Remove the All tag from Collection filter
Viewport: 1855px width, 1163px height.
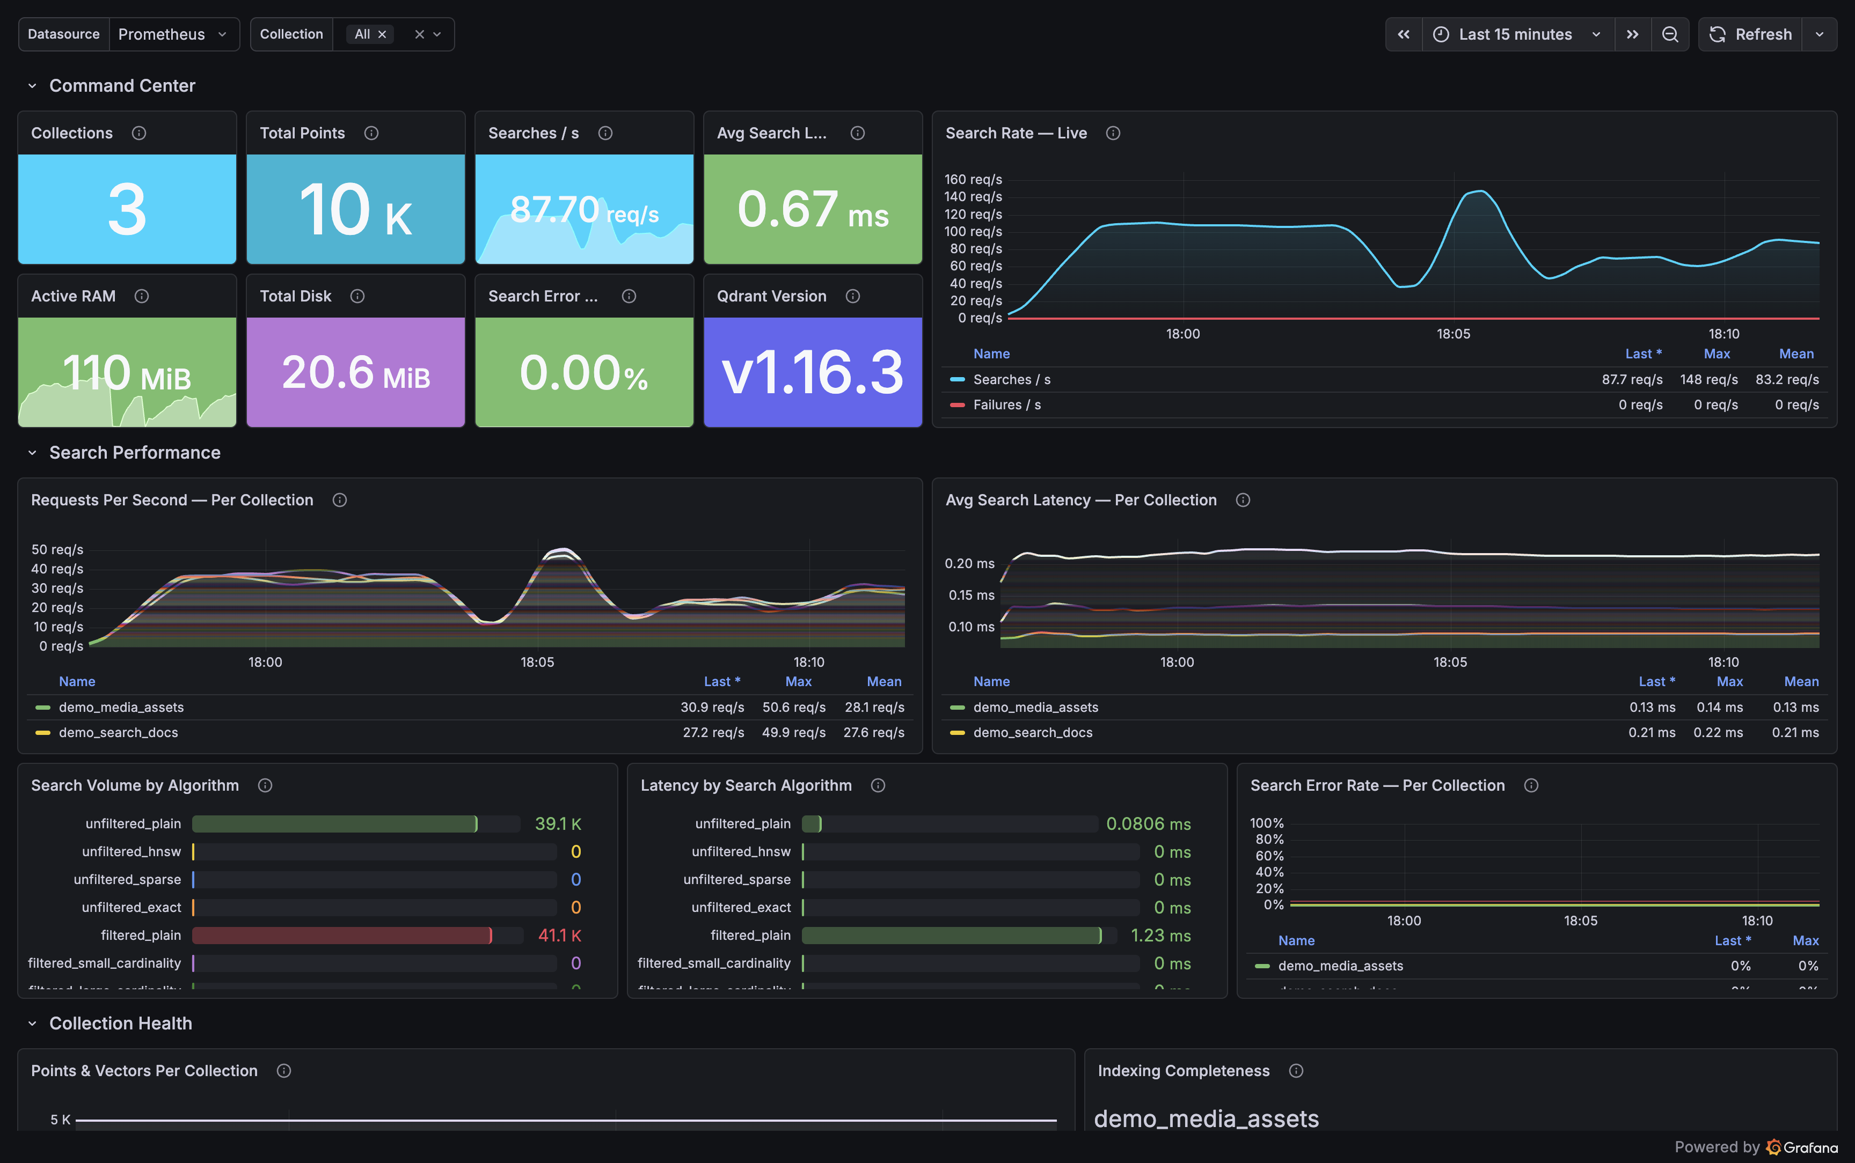click(x=382, y=35)
